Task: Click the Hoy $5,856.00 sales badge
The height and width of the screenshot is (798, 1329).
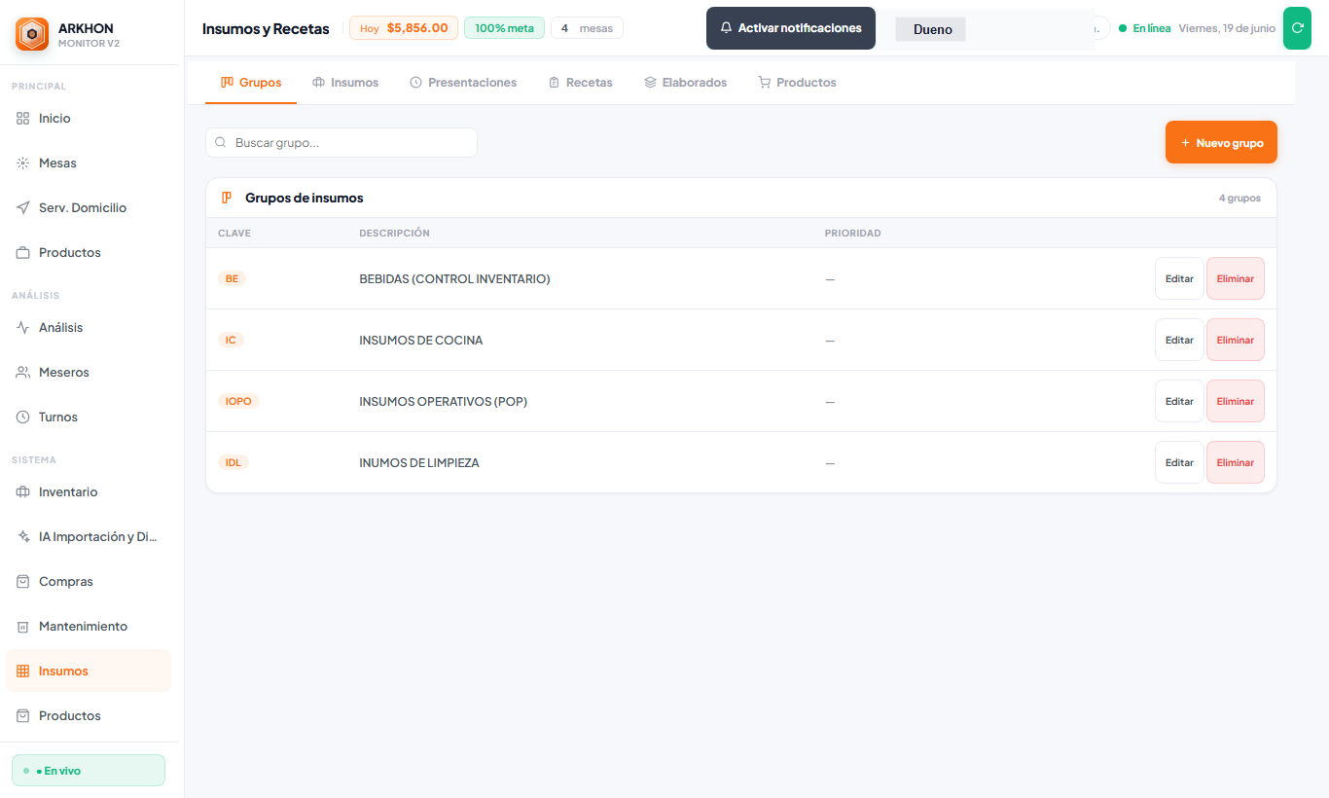Action: pyautogui.click(x=404, y=28)
